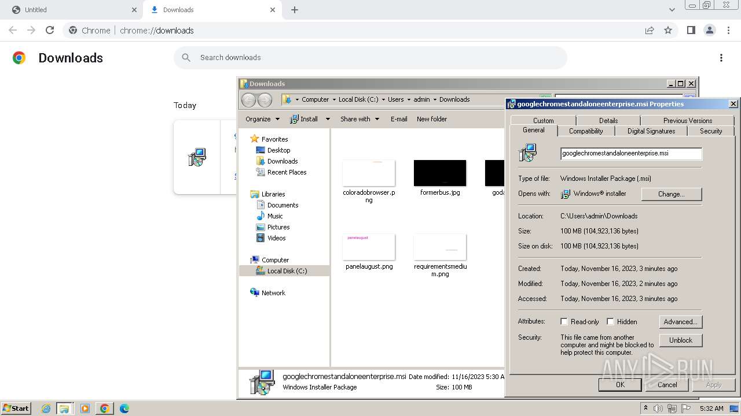Image resolution: width=741 pixels, height=416 pixels.
Task: Click Chrome back navigation arrow
Action: tap(13, 30)
